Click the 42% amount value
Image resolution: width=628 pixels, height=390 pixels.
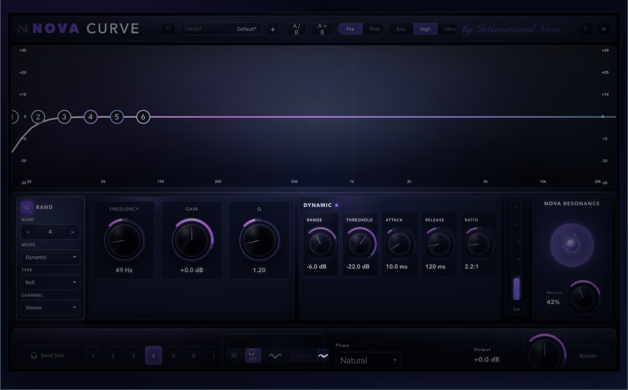click(x=553, y=302)
